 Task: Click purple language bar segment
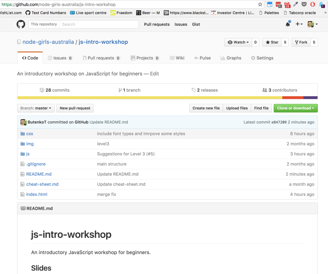[311, 97]
